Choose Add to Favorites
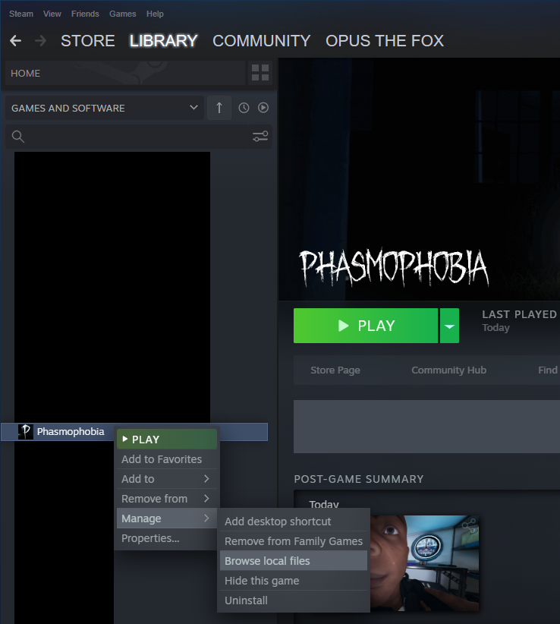 pos(167,459)
